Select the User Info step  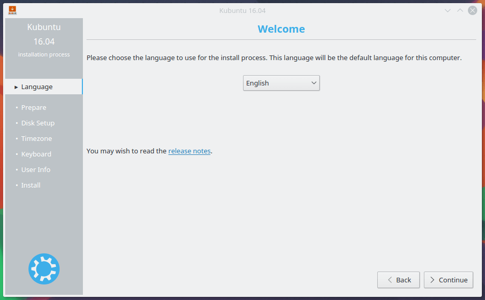tap(36, 169)
